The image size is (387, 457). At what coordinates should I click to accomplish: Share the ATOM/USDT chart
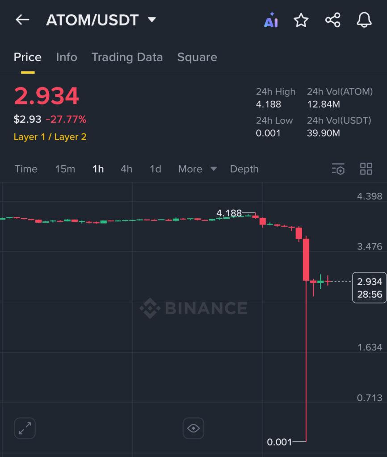click(332, 20)
